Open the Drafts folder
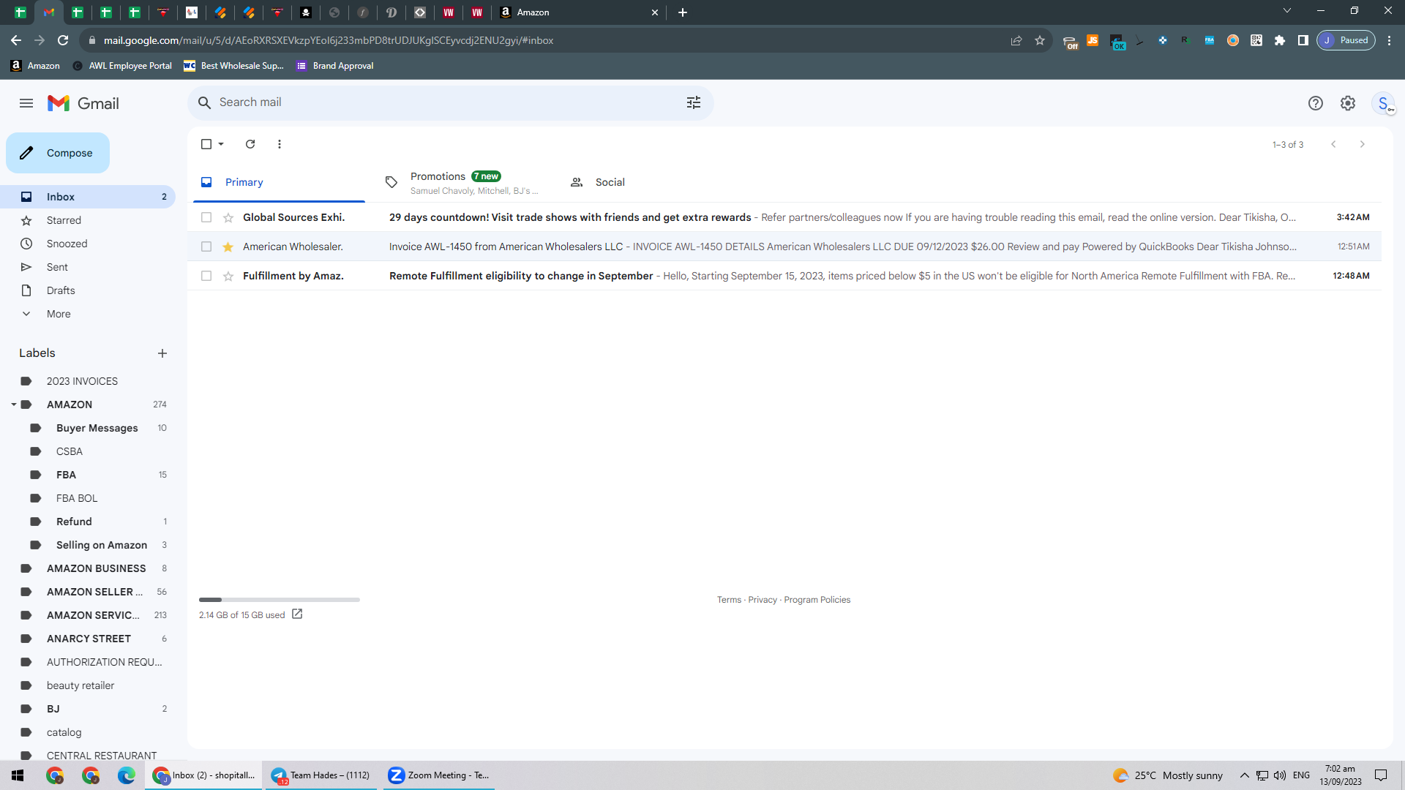Image resolution: width=1405 pixels, height=790 pixels. click(88, 290)
